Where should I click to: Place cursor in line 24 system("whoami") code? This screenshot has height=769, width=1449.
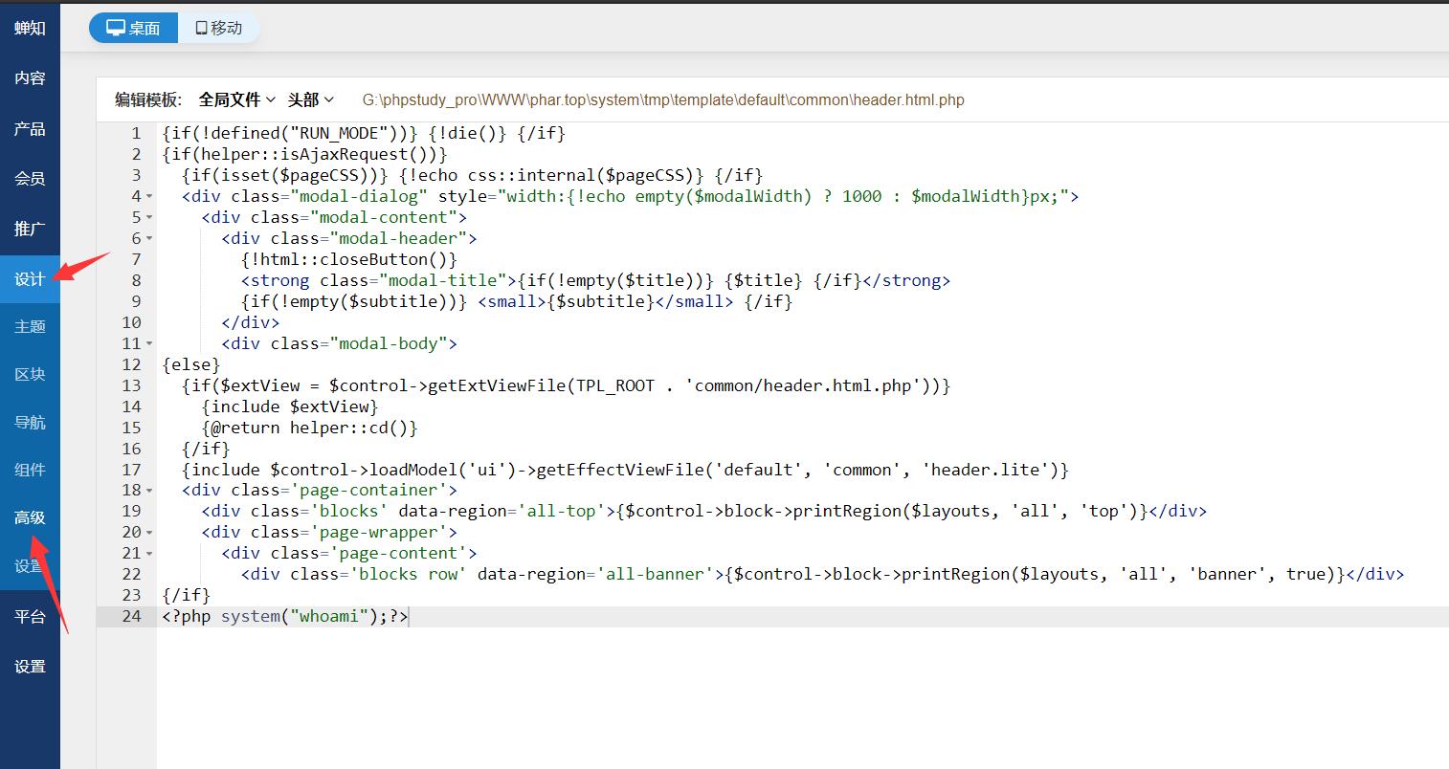point(285,616)
